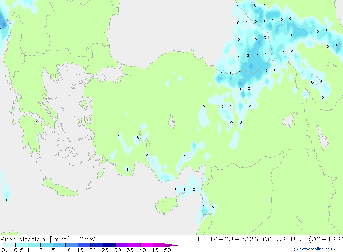Screen dimensions: 343x252
Task: Click the 0.1–0.5 mm palest legend swatch
Action: point(9,245)
